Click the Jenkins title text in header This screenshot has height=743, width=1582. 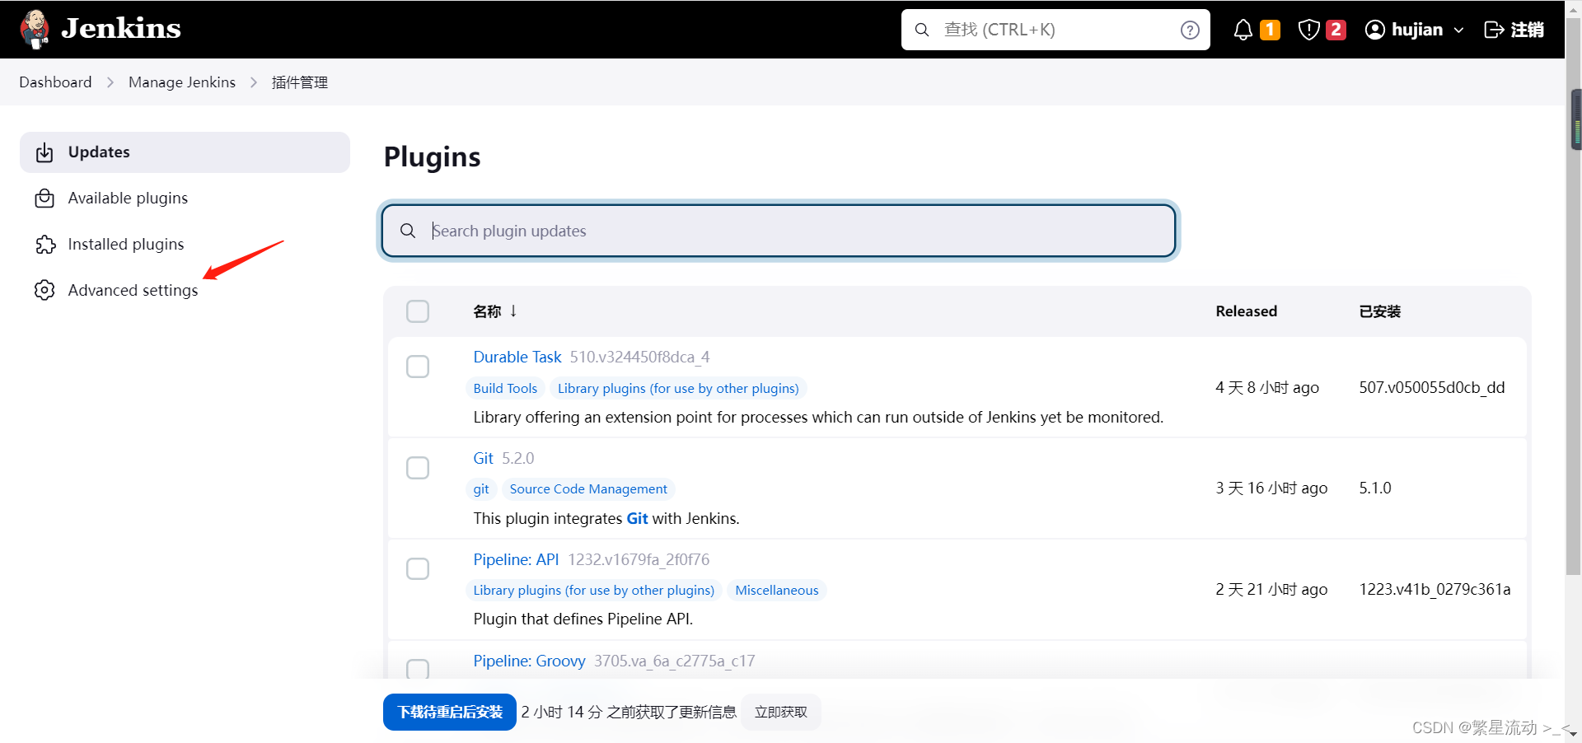(x=121, y=29)
